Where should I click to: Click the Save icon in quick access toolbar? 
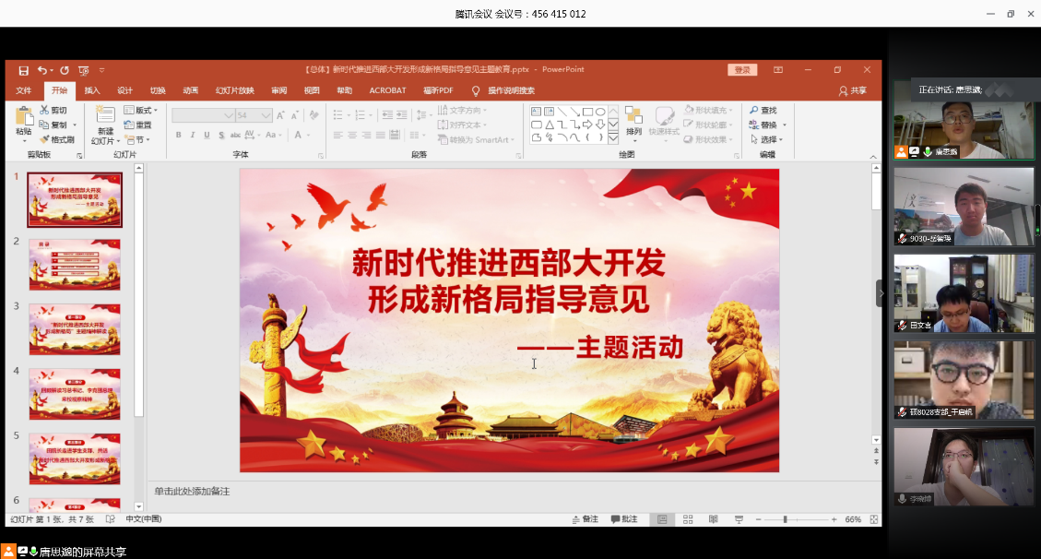[23, 70]
